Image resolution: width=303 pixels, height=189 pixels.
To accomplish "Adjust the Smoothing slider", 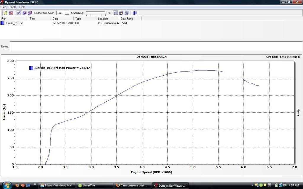I will pos(95,13).
